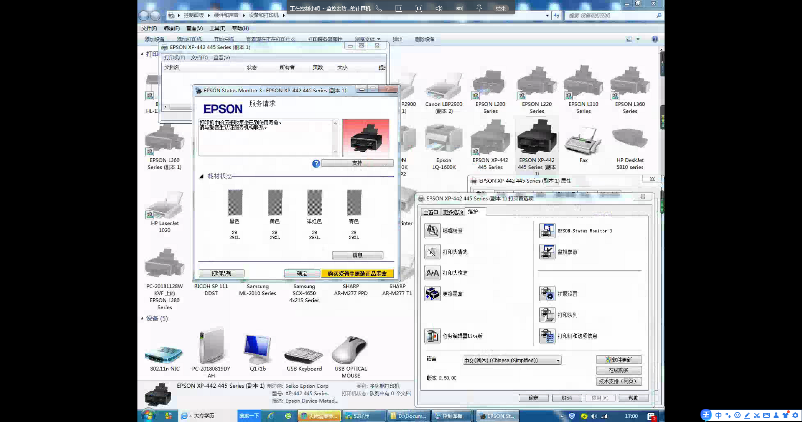Image resolution: width=802 pixels, height=422 pixels.
Task: Select the HP DeskJet 5810 series printer
Action: pyautogui.click(x=630, y=146)
